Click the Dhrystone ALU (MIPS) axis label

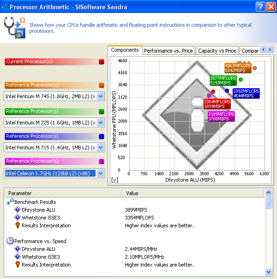[190, 180]
